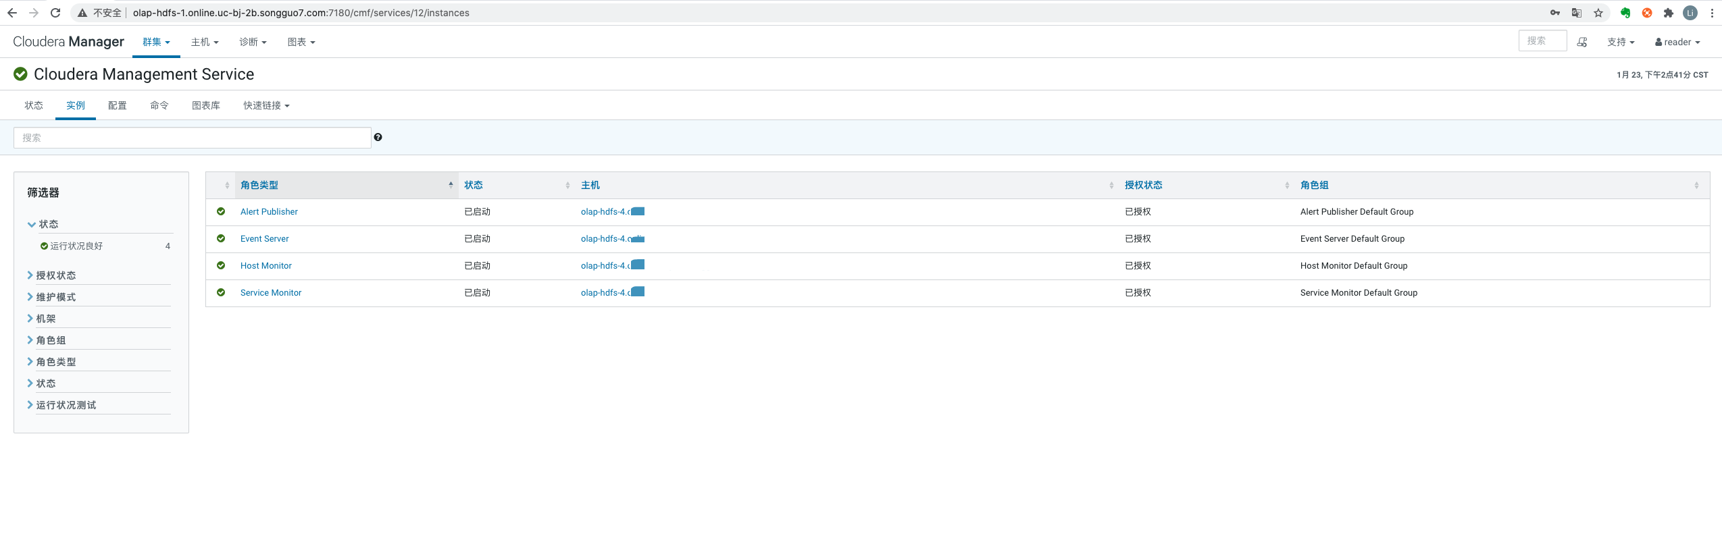The width and height of the screenshot is (1722, 538).
Task: Click Host Monitor Default Group text
Action: (1354, 265)
